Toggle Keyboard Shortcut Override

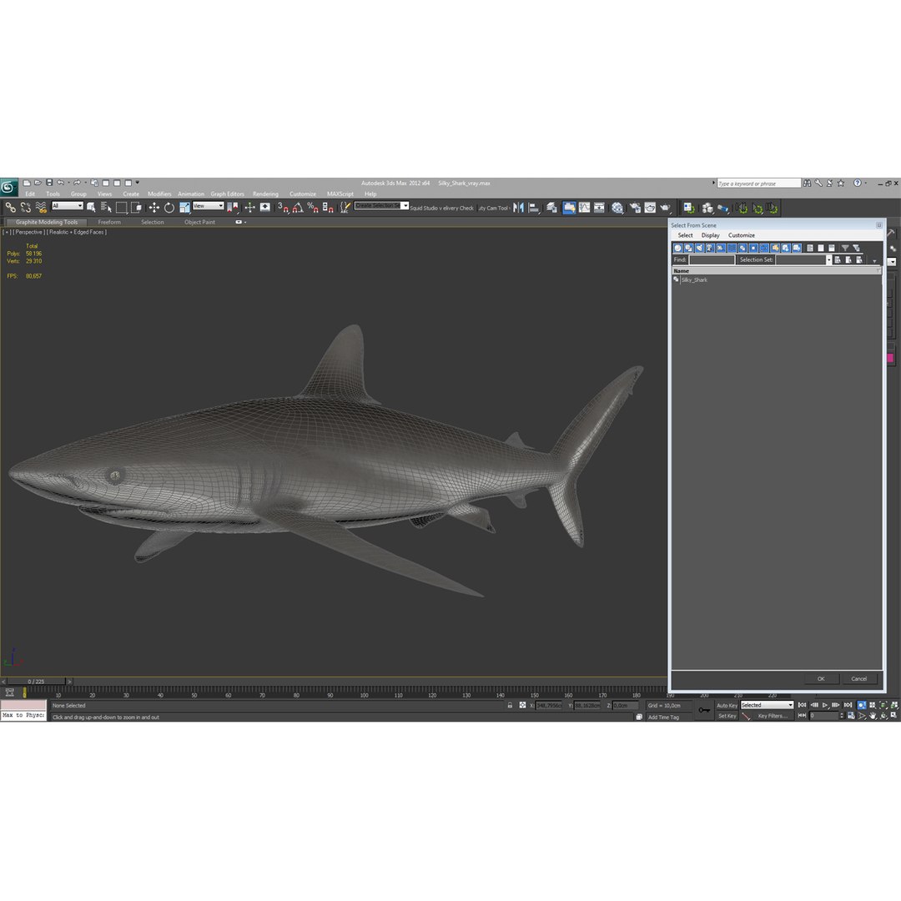(265, 208)
